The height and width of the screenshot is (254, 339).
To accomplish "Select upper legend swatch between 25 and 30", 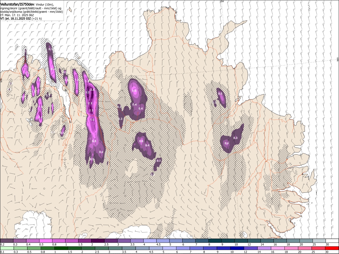I will [319, 240].
